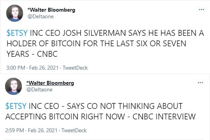Click the TweetDeck source on the first tweet

coord(75,68)
